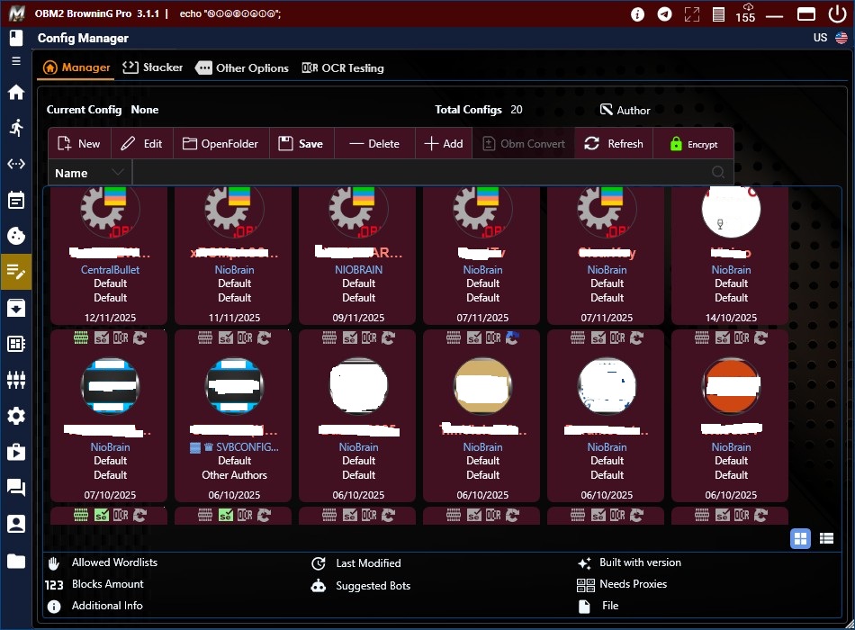
Task: Toggle fullscreen icon in title bar
Action: click(692, 14)
